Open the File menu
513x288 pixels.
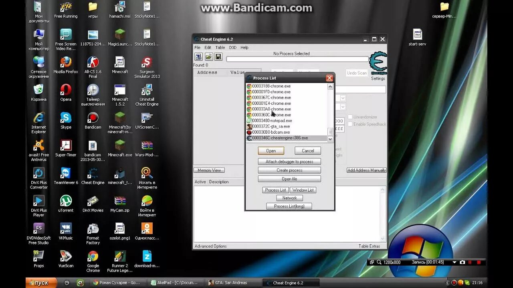pos(198,47)
